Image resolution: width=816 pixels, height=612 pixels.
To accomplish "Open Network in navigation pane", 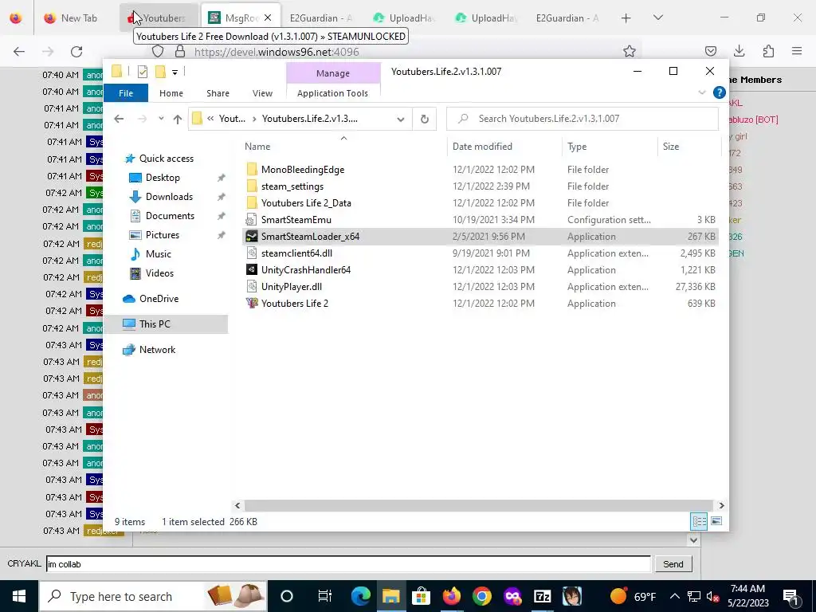I will 157,349.
